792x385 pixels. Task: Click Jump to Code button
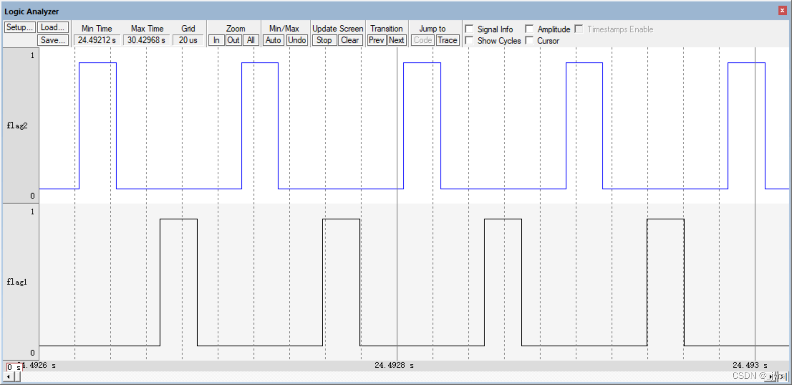[423, 40]
